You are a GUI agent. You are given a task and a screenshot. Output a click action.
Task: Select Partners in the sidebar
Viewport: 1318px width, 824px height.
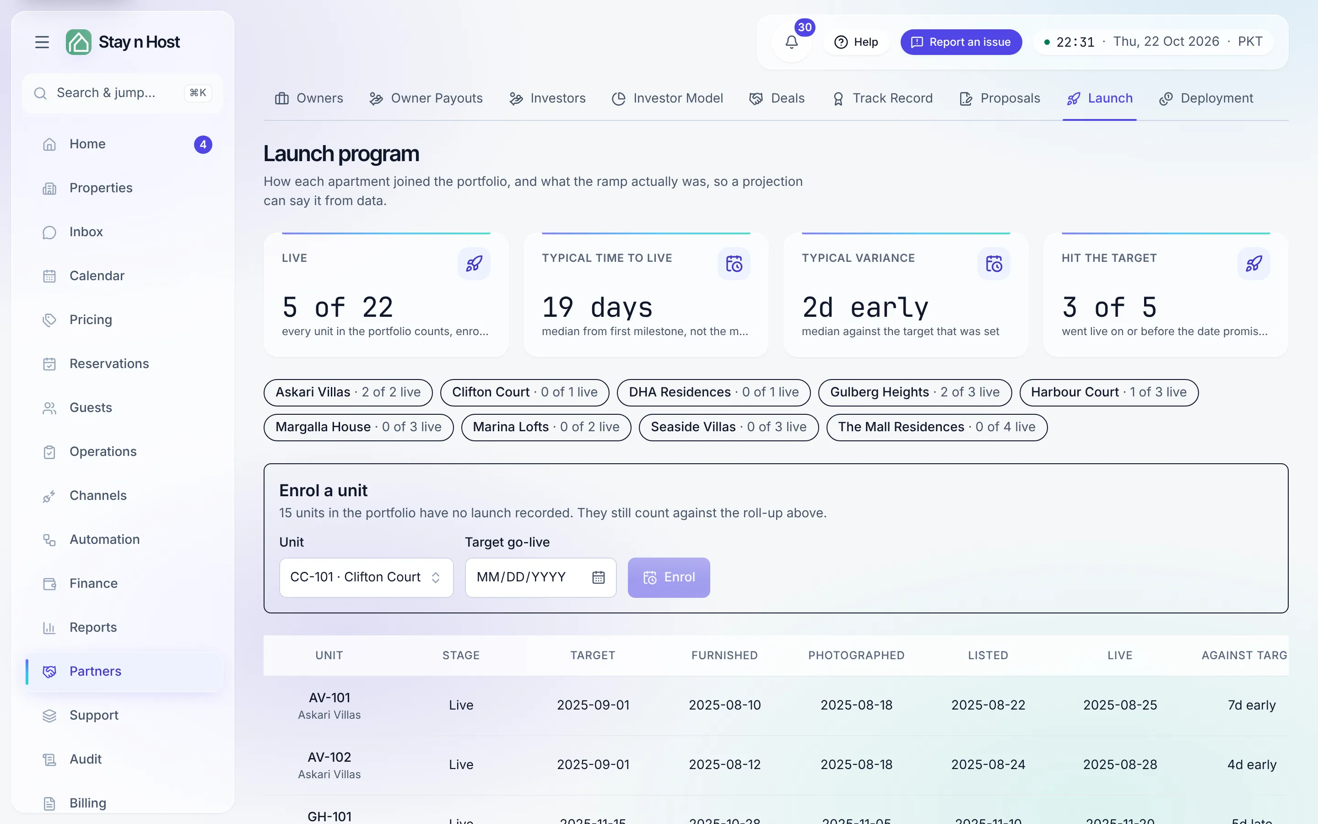pos(124,672)
